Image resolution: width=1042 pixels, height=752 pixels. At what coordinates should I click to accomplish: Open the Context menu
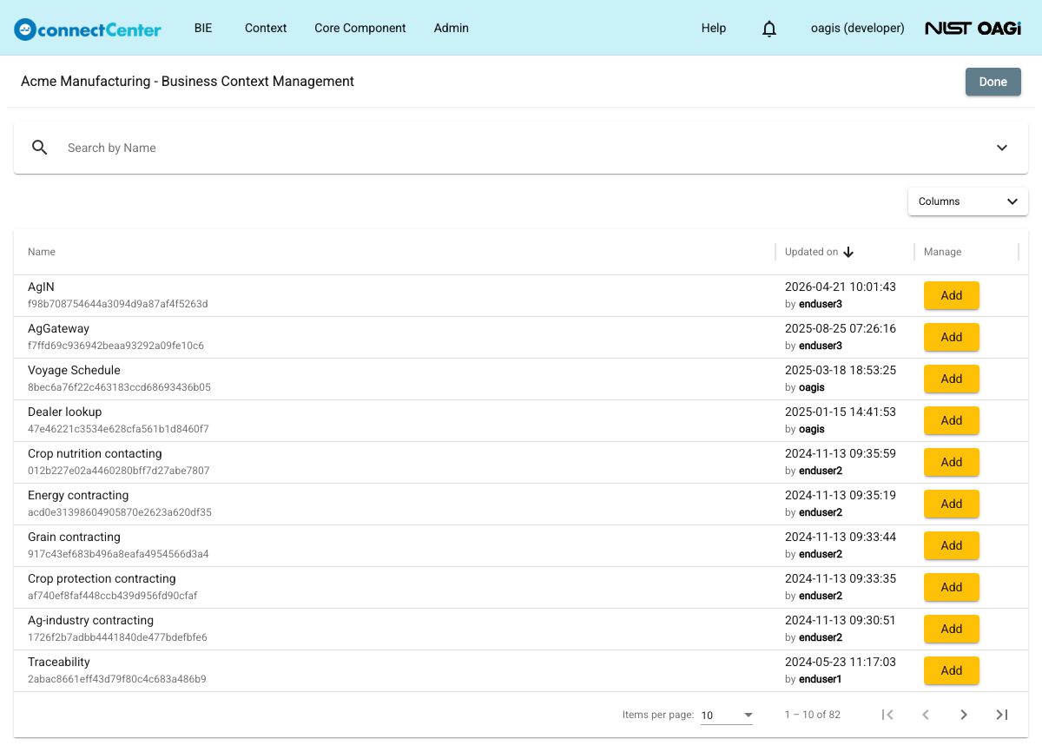266,28
